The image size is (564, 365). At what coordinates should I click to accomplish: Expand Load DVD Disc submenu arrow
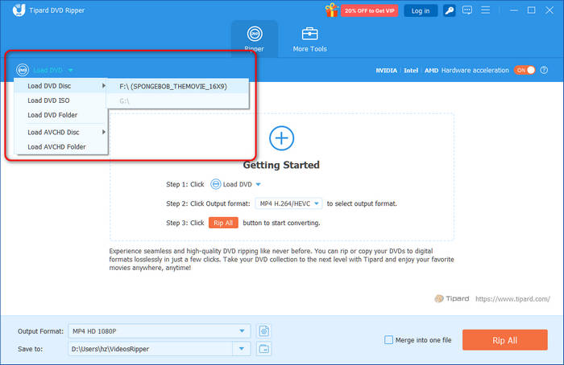click(x=104, y=86)
